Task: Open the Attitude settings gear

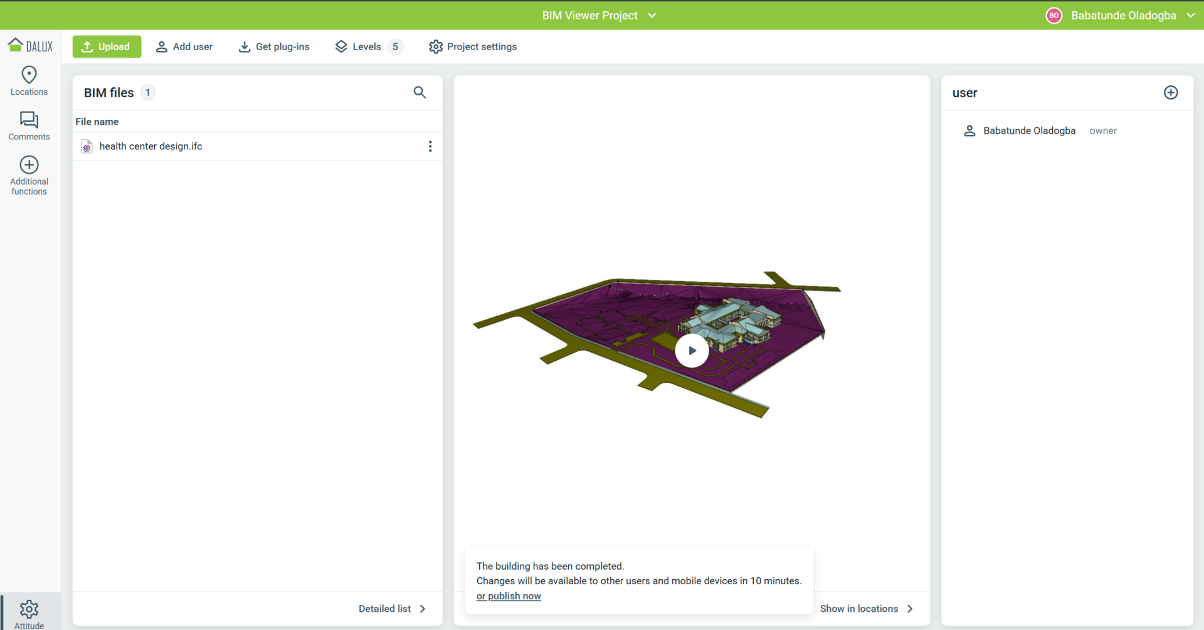Action: point(29,614)
